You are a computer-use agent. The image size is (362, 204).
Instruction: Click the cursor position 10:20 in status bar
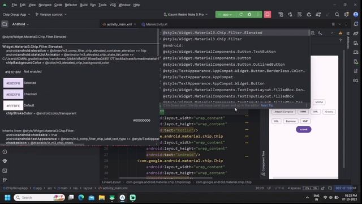point(260,188)
